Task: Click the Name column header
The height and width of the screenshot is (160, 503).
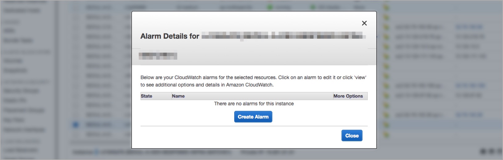Action: point(178,96)
